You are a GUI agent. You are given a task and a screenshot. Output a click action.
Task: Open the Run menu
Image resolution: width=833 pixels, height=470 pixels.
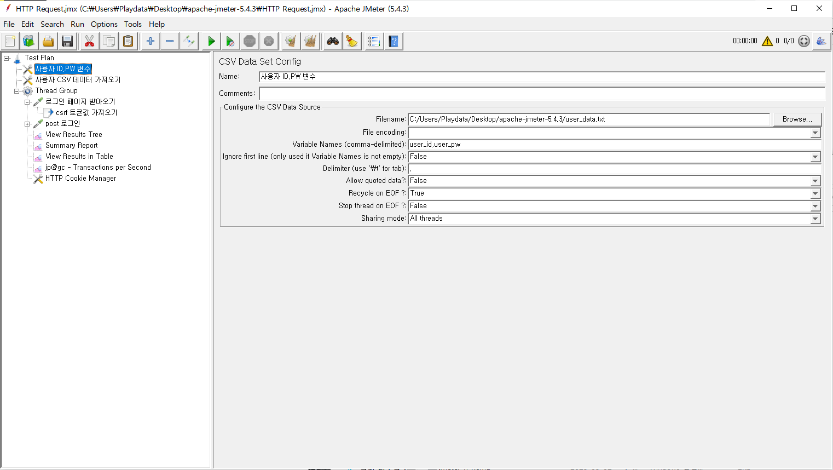tap(77, 24)
